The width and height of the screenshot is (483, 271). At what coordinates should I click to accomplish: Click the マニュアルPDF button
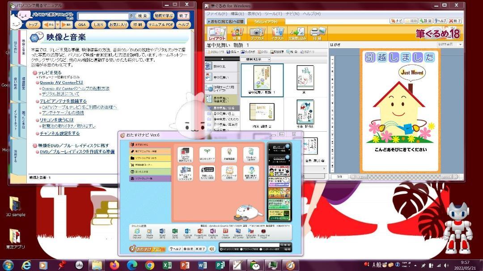tap(161, 25)
